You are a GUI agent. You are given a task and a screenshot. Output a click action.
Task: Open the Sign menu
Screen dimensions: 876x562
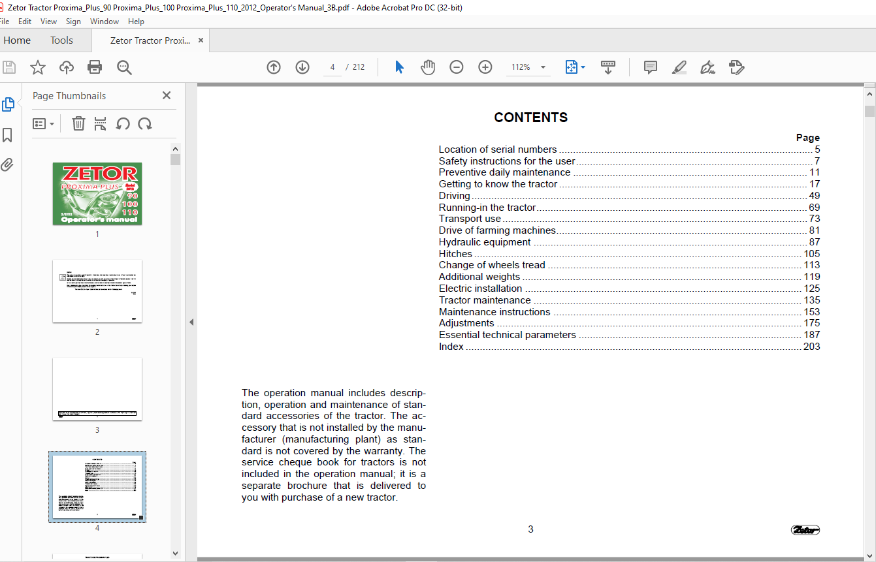pos(73,22)
